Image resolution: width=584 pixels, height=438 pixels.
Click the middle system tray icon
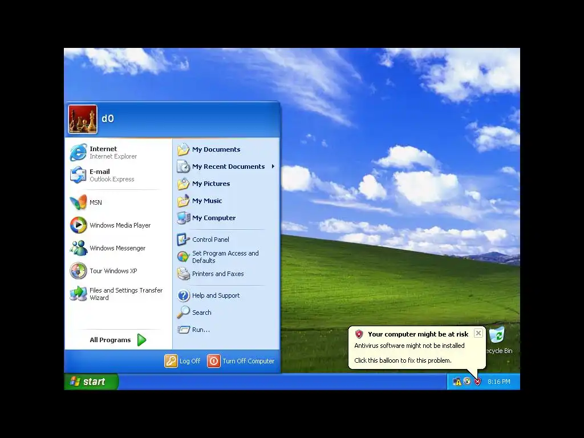coord(467,382)
